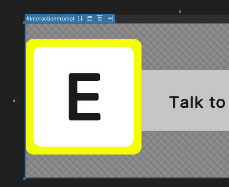Select the yellow border of the key box
229x187 pixels.
[84, 43]
